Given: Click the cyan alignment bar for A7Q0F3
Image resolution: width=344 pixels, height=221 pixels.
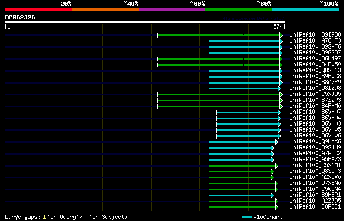Looking at the screenshot, I should click(x=245, y=41).
